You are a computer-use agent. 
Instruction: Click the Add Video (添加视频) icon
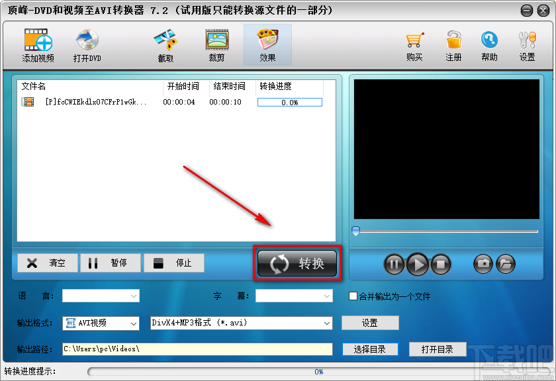[38, 46]
